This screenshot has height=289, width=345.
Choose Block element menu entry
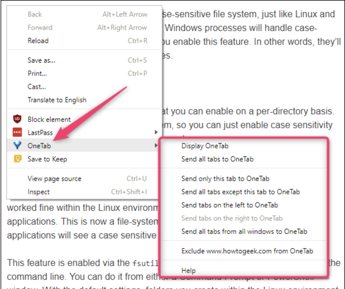(x=84, y=120)
